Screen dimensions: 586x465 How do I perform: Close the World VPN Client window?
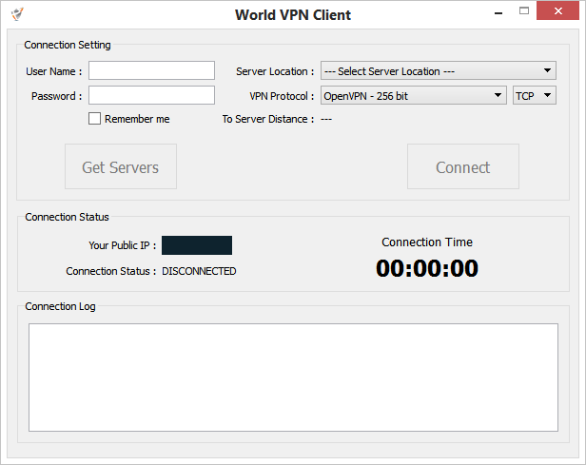(557, 10)
